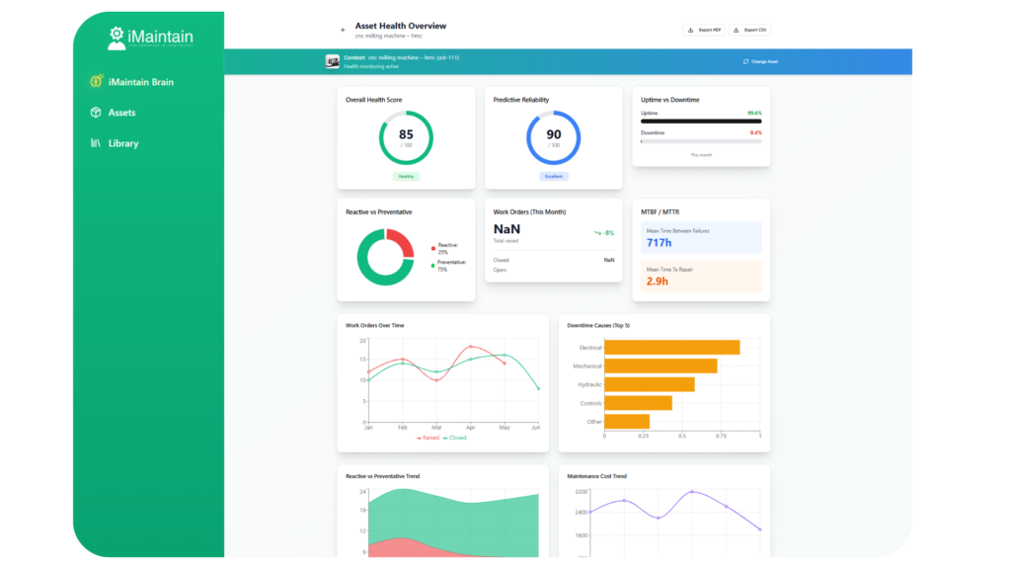Open the iMaintain Brain menu item
This screenshot has width=1011, height=569.
(x=140, y=82)
